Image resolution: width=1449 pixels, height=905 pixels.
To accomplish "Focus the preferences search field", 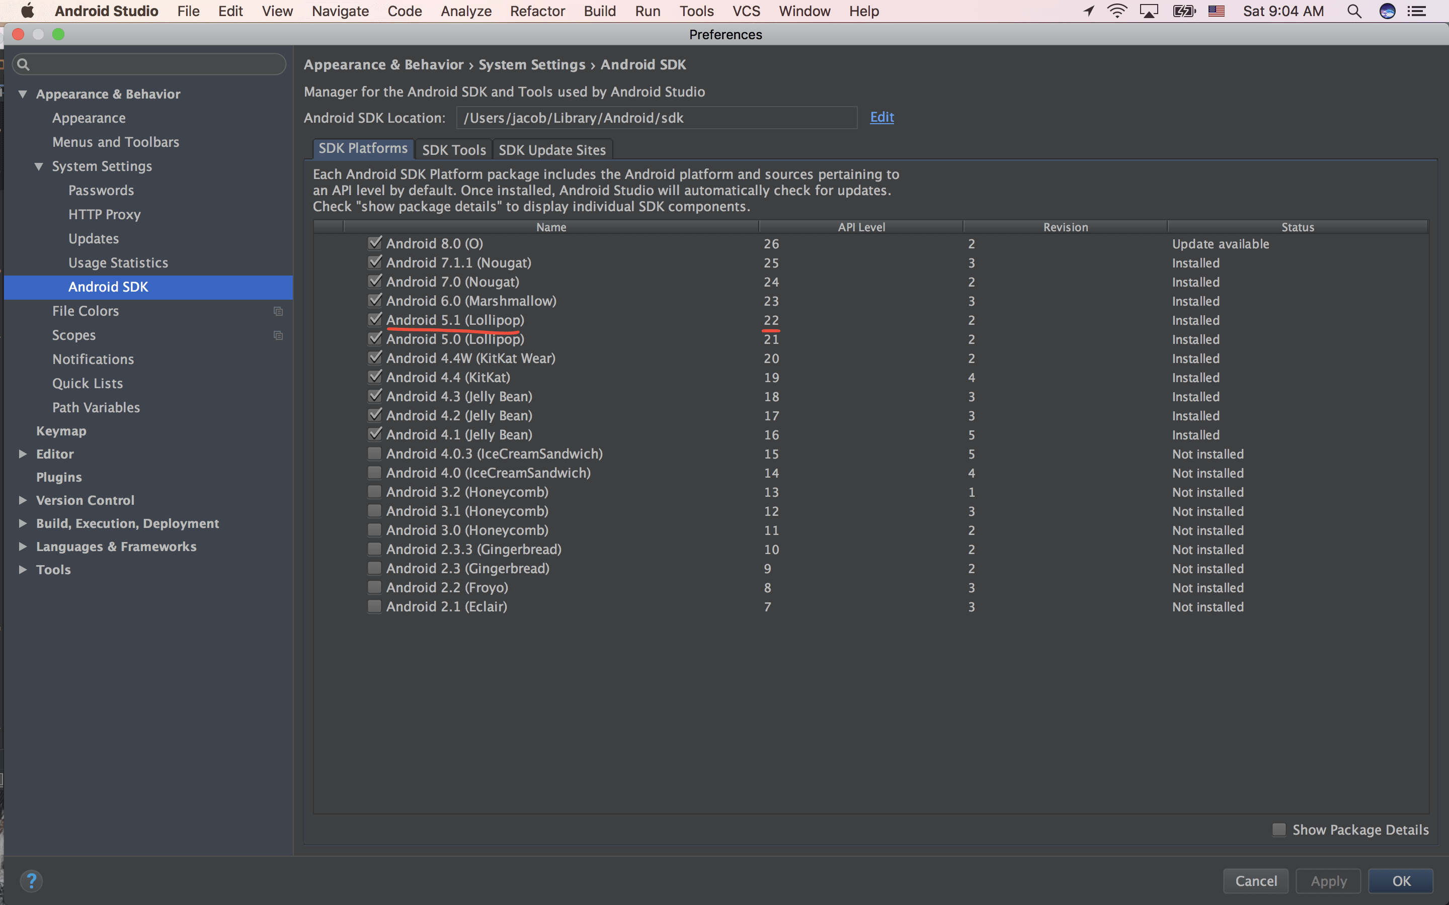I will tap(149, 64).
